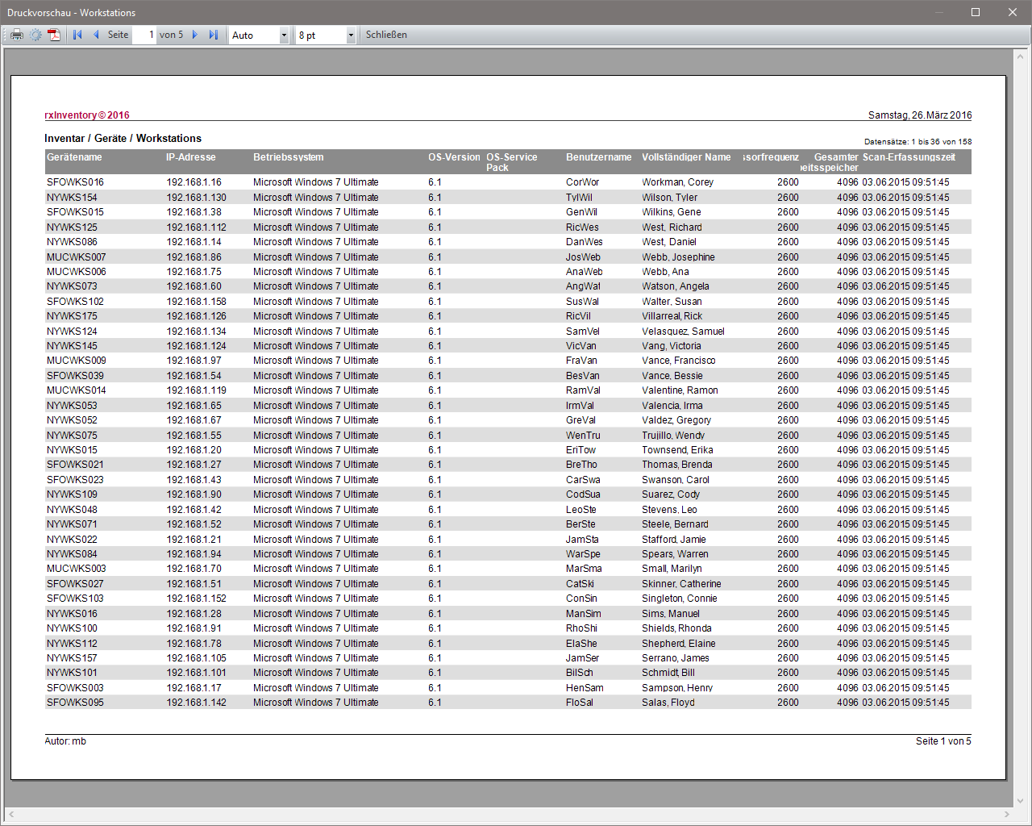The image size is (1032, 826).
Task: Click the Betriebssystem column header
Action: (289, 157)
